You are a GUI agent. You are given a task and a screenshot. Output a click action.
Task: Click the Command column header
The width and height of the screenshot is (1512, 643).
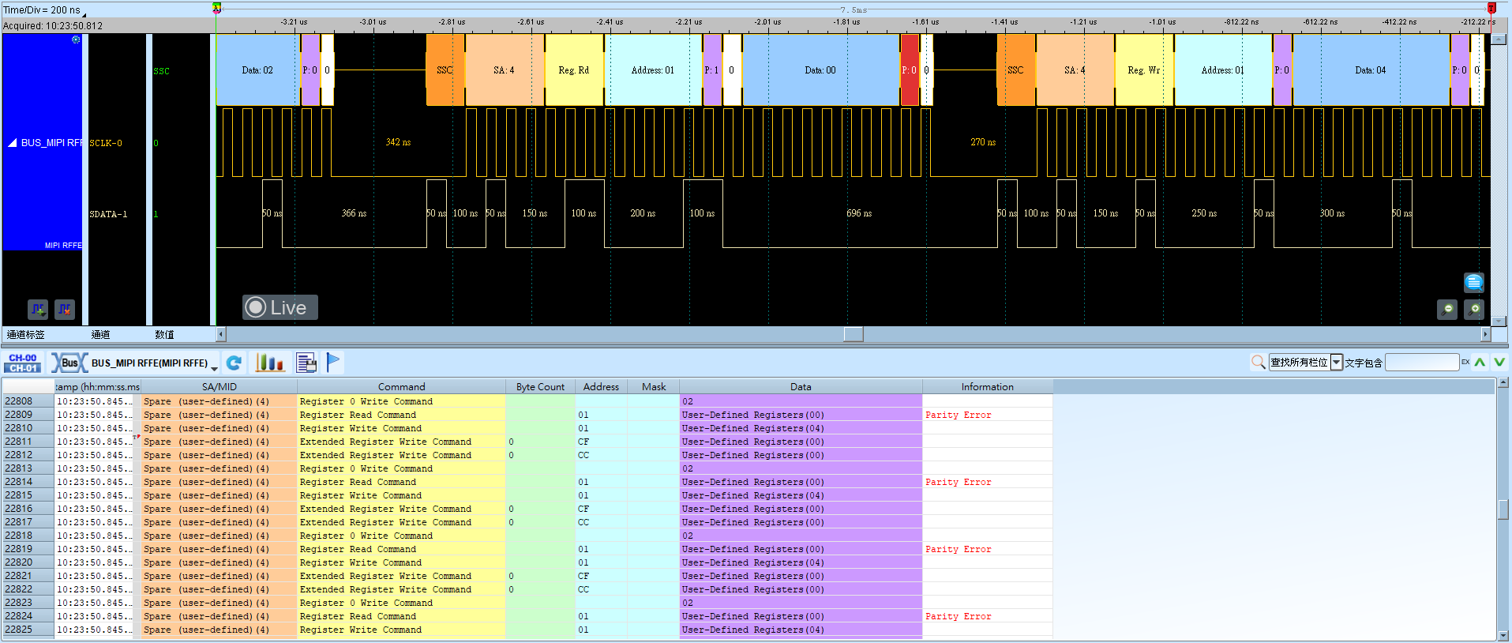[401, 387]
